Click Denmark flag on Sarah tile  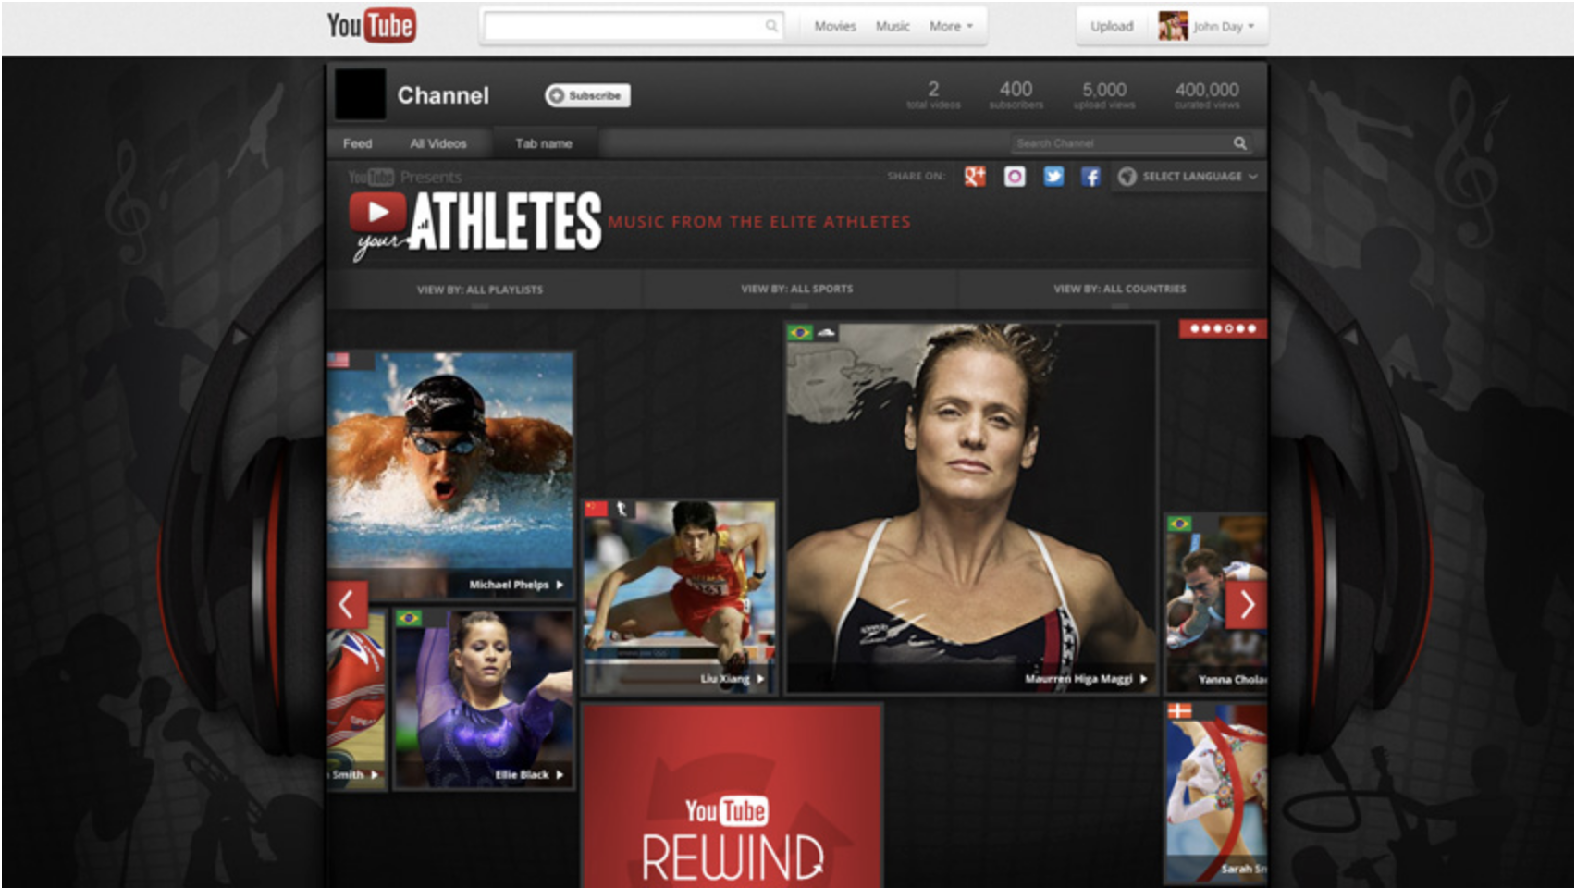pos(1179,712)
